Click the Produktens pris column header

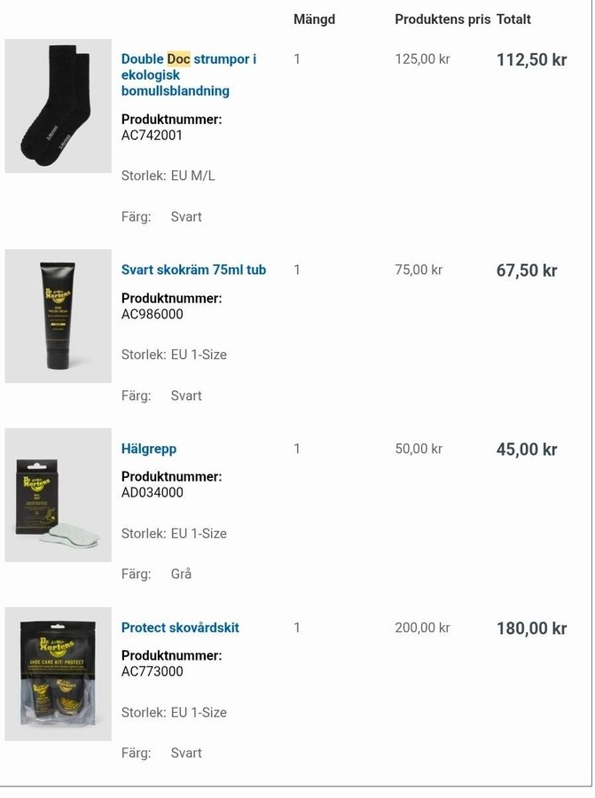coord(442,20)
